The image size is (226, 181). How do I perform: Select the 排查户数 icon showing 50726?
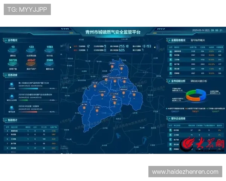13,64
